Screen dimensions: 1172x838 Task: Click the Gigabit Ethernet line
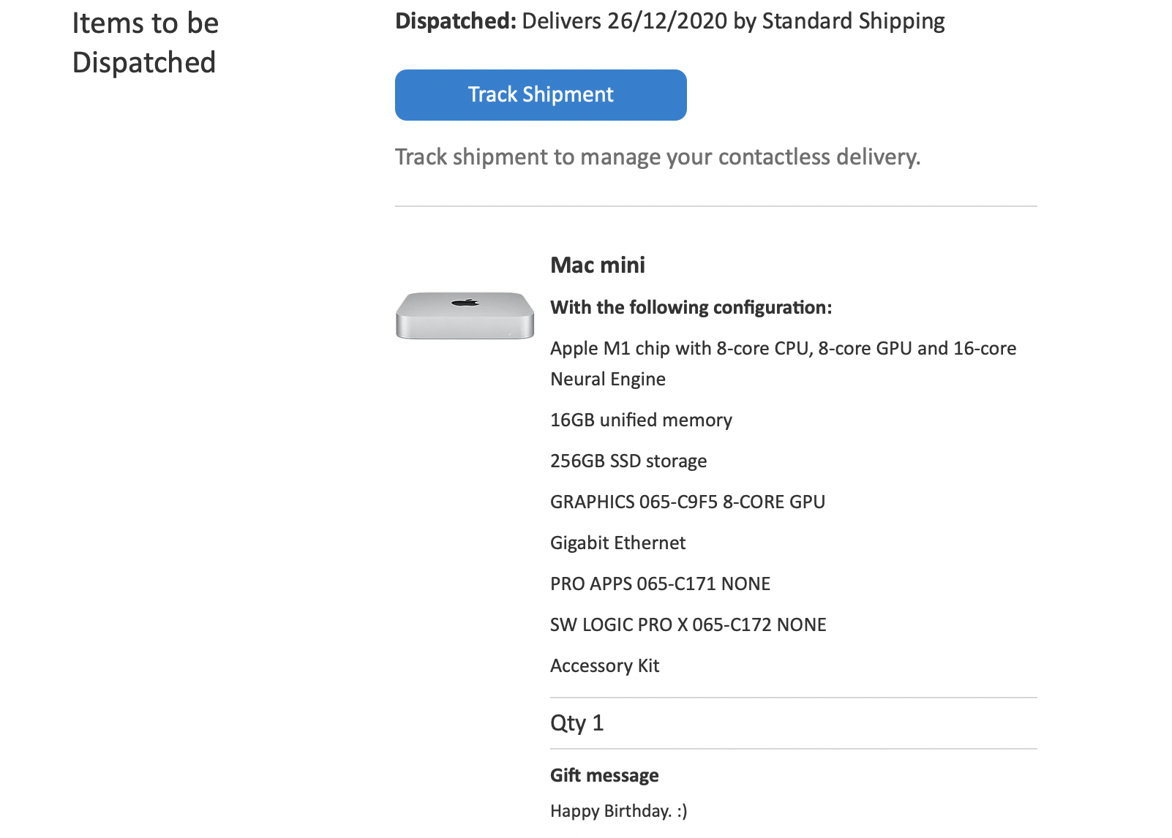pyautogui.click(x=618, y=543)
